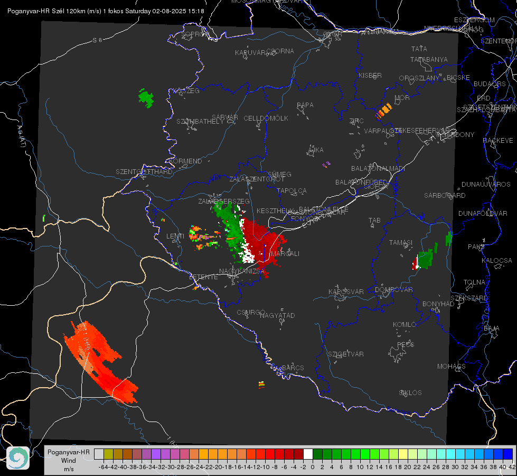Click the green echo west of Köszeg
517x476 pixels.
(x=146, y=98)
